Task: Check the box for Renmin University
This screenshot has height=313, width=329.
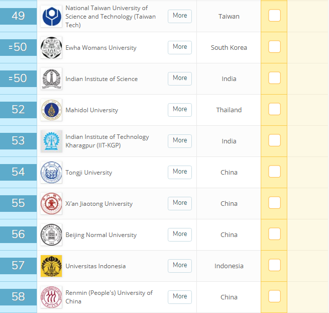Action: pyautogui.click(x=274, y=296)
